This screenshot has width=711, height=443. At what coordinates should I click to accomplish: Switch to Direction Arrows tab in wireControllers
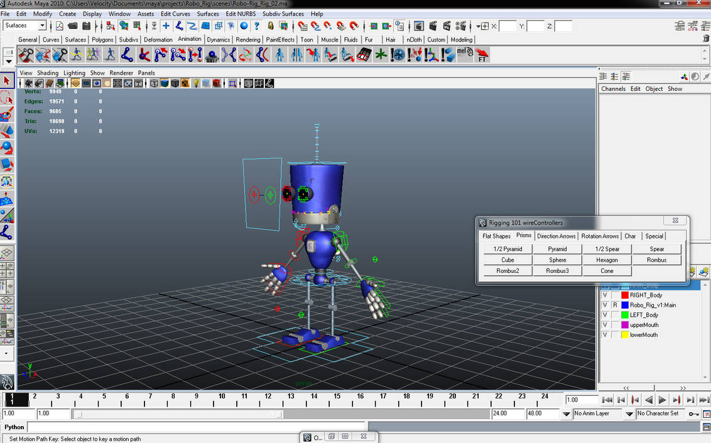click(x=556, y=236)
